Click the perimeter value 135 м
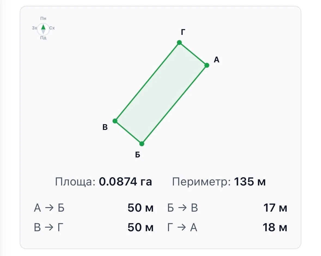The height and width of the screenshot is (256, 321). pos(250,182)
